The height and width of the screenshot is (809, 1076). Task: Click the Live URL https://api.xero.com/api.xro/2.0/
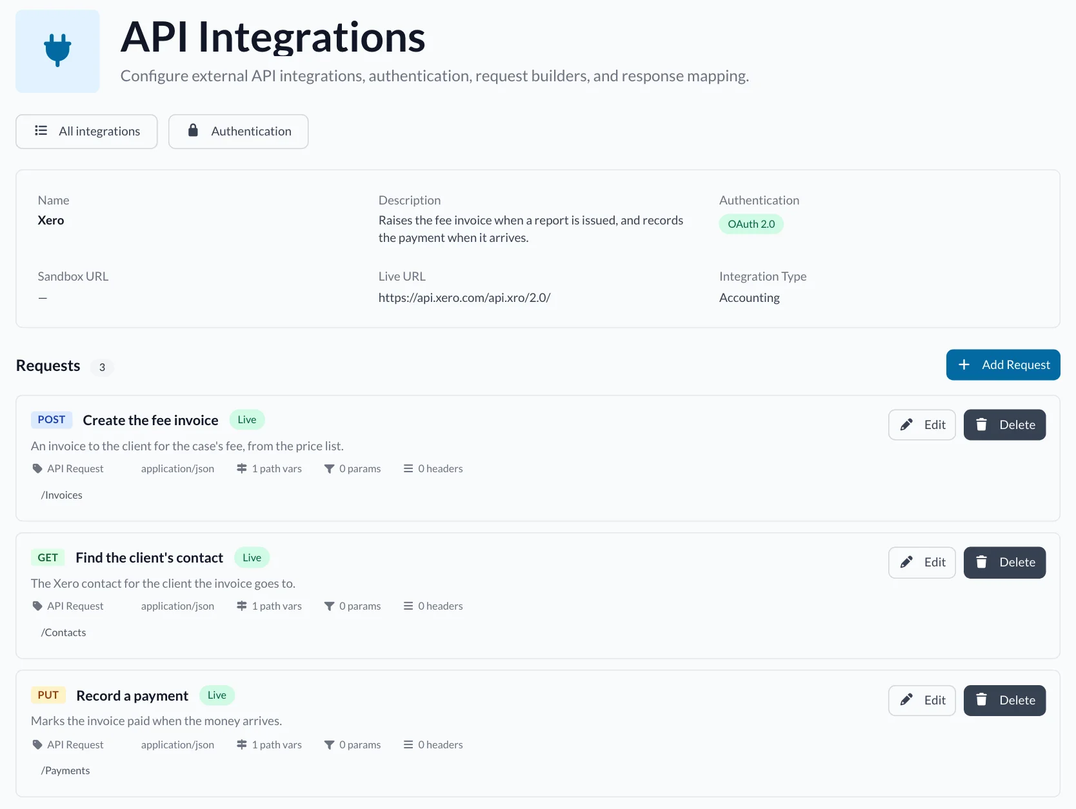click(x=464, y=297)
